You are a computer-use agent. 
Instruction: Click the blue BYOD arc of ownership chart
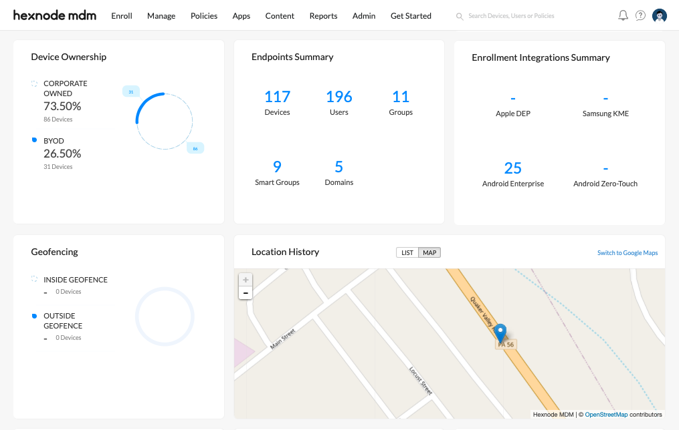tap(144, 103)
